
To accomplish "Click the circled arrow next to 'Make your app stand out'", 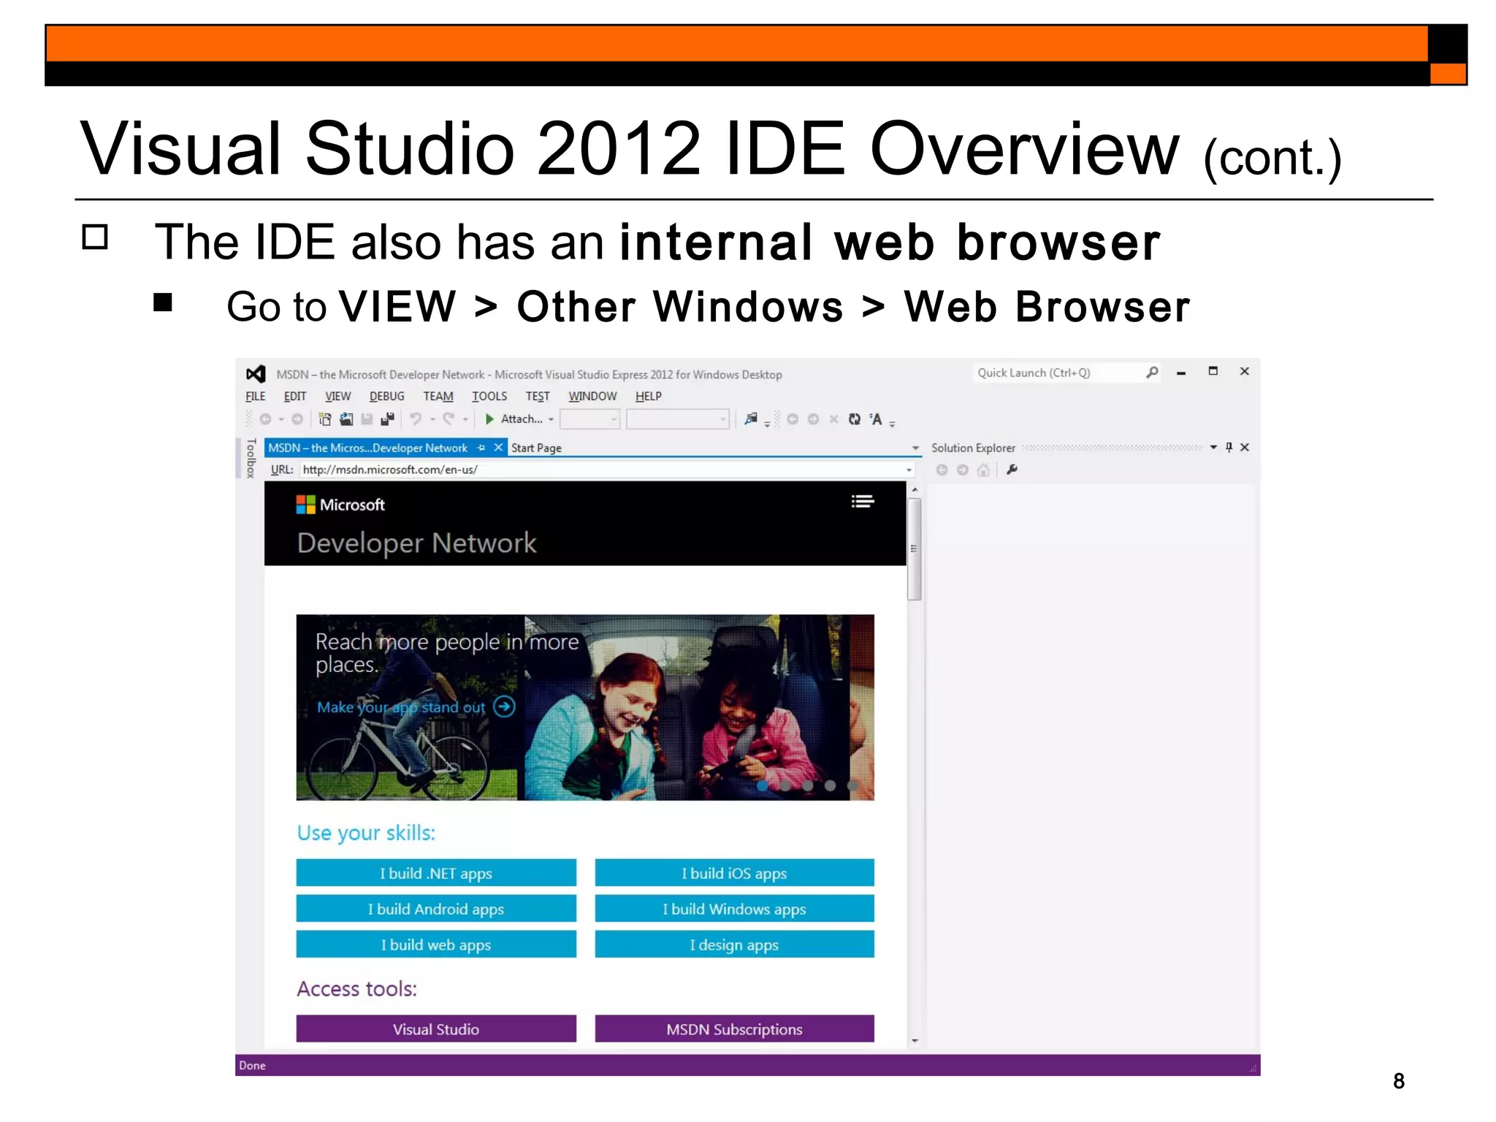I will [504, 707].
